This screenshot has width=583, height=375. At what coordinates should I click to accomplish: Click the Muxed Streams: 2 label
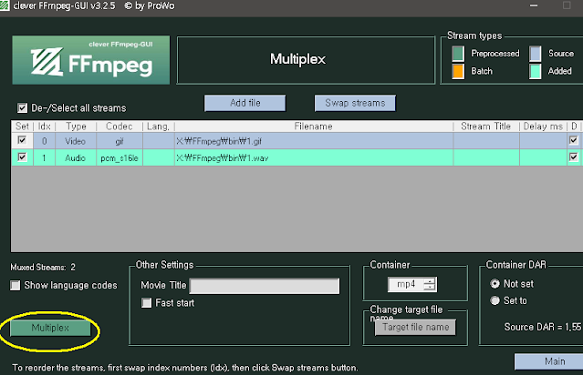pos(43,267)
